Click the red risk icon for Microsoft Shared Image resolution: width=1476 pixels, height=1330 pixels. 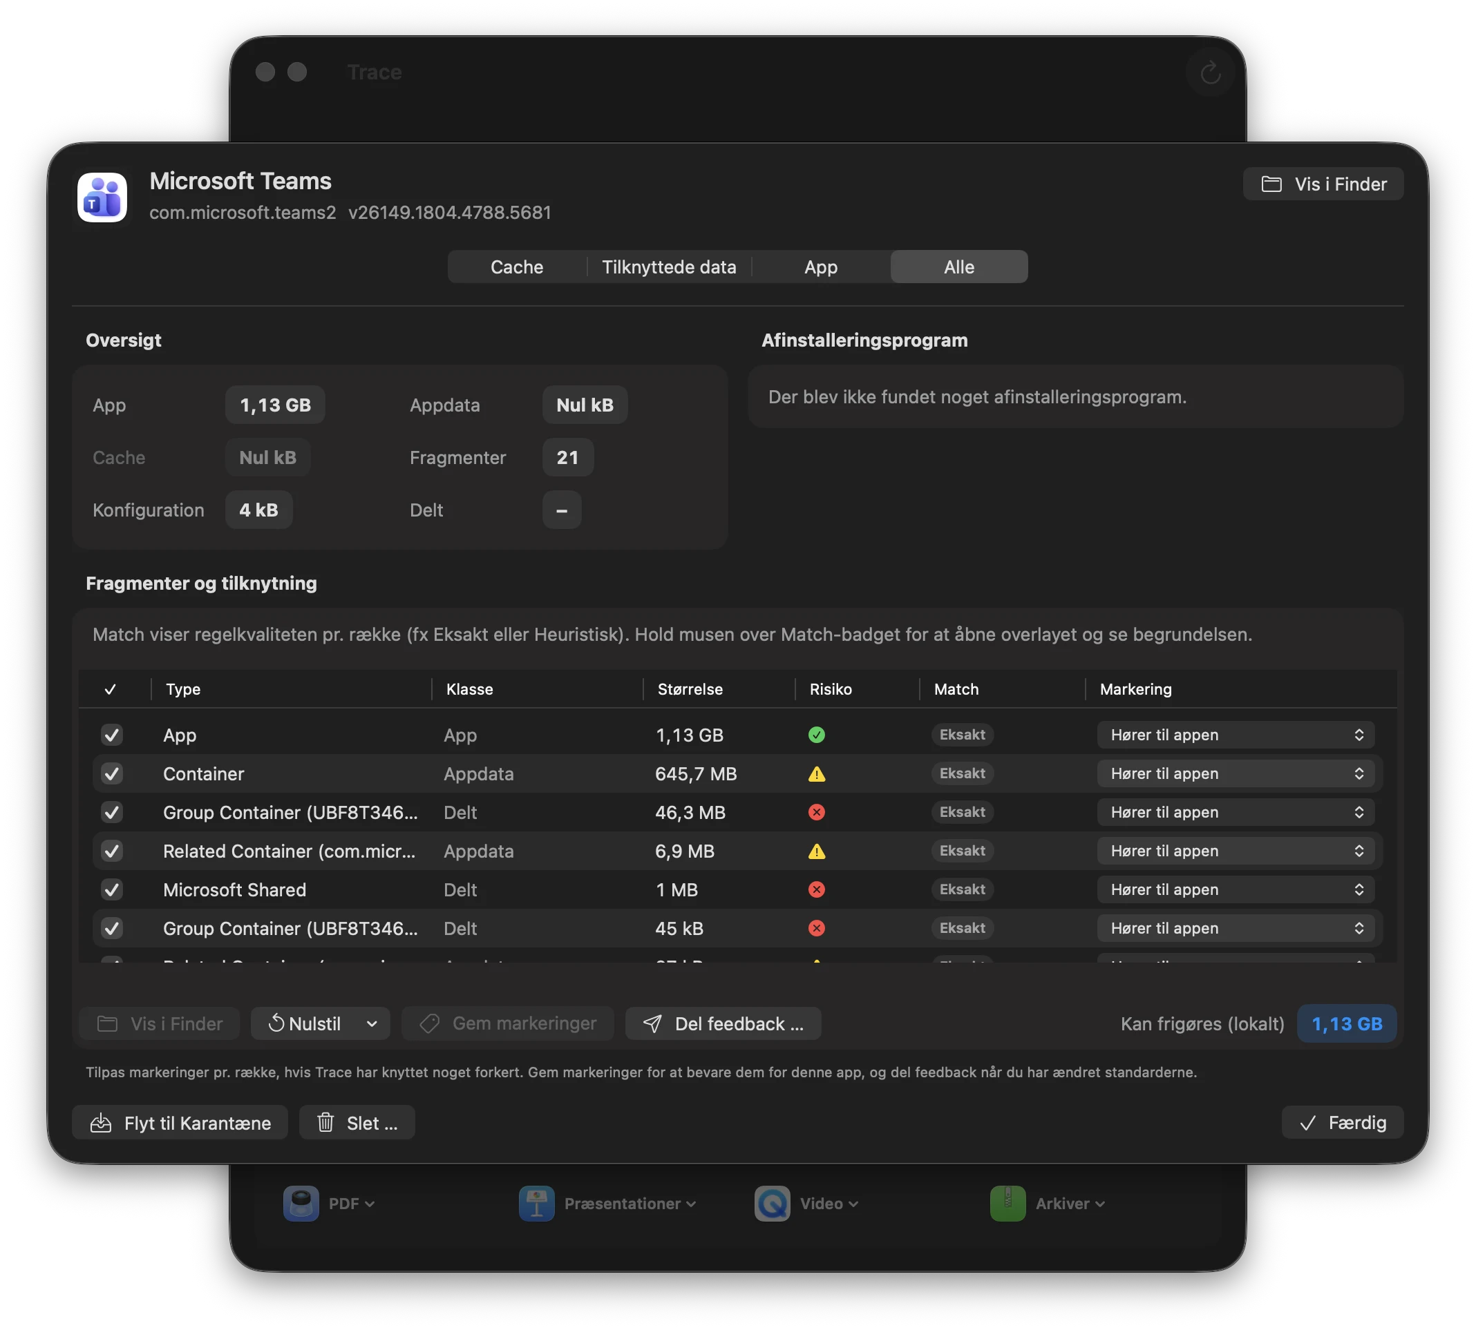(x=816, y=889)
